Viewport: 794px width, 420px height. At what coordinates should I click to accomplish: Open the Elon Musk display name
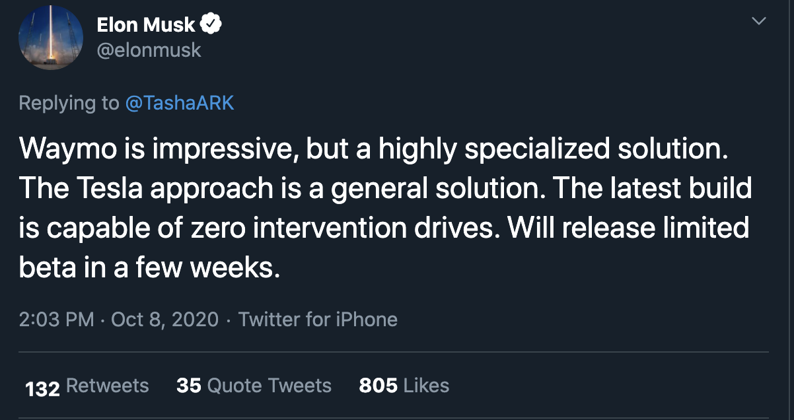(x=145, y=25)
